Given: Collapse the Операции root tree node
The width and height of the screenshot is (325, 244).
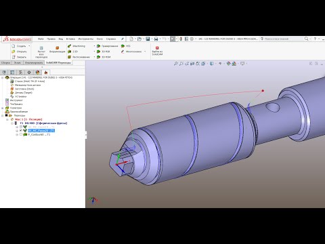Looking at the screenshot, I should tap(3, 77).
